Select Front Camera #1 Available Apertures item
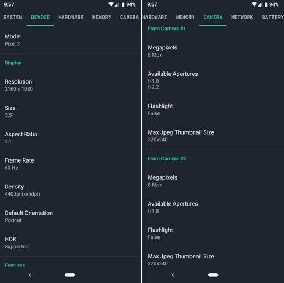This screenshot has width=284, height=283. click(x=213, y=80)
